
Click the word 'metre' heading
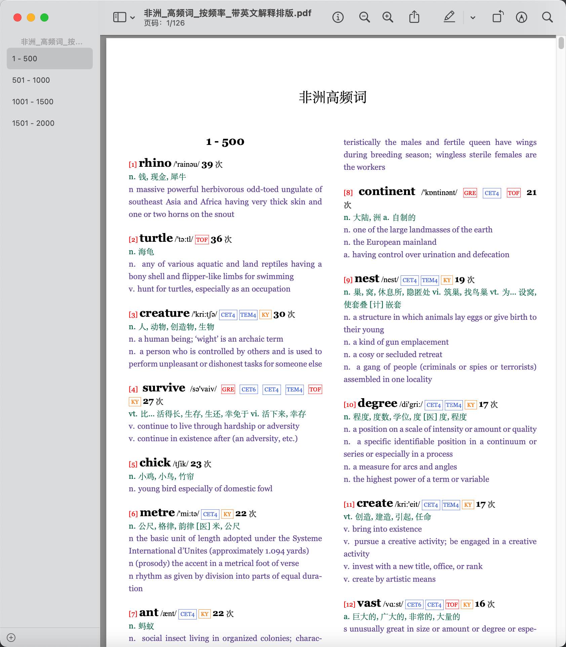(x=157, y=512)
